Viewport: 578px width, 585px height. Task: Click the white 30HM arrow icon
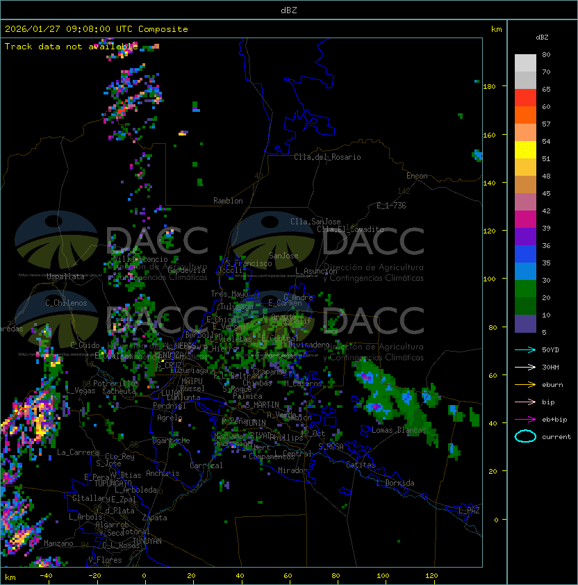coord(525,367)
